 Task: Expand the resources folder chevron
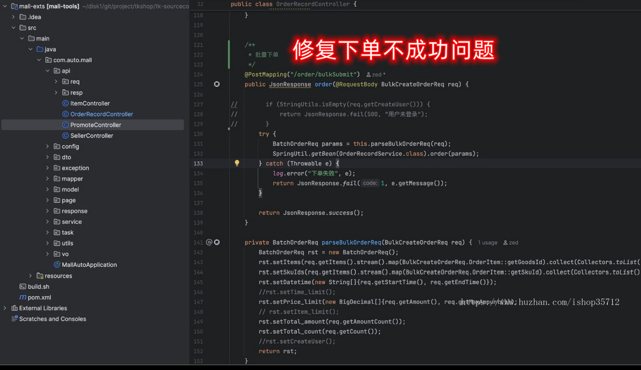pos(30,275)
